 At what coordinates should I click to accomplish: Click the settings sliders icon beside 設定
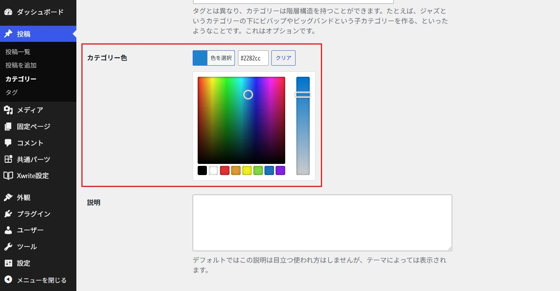(x=8, y=263)
